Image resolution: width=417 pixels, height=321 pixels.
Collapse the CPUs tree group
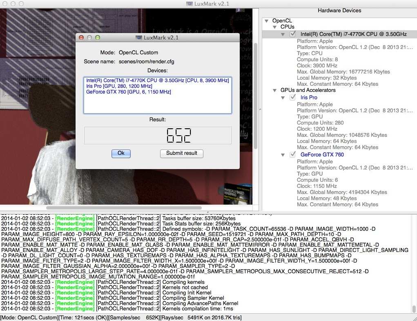coord(275,27)
